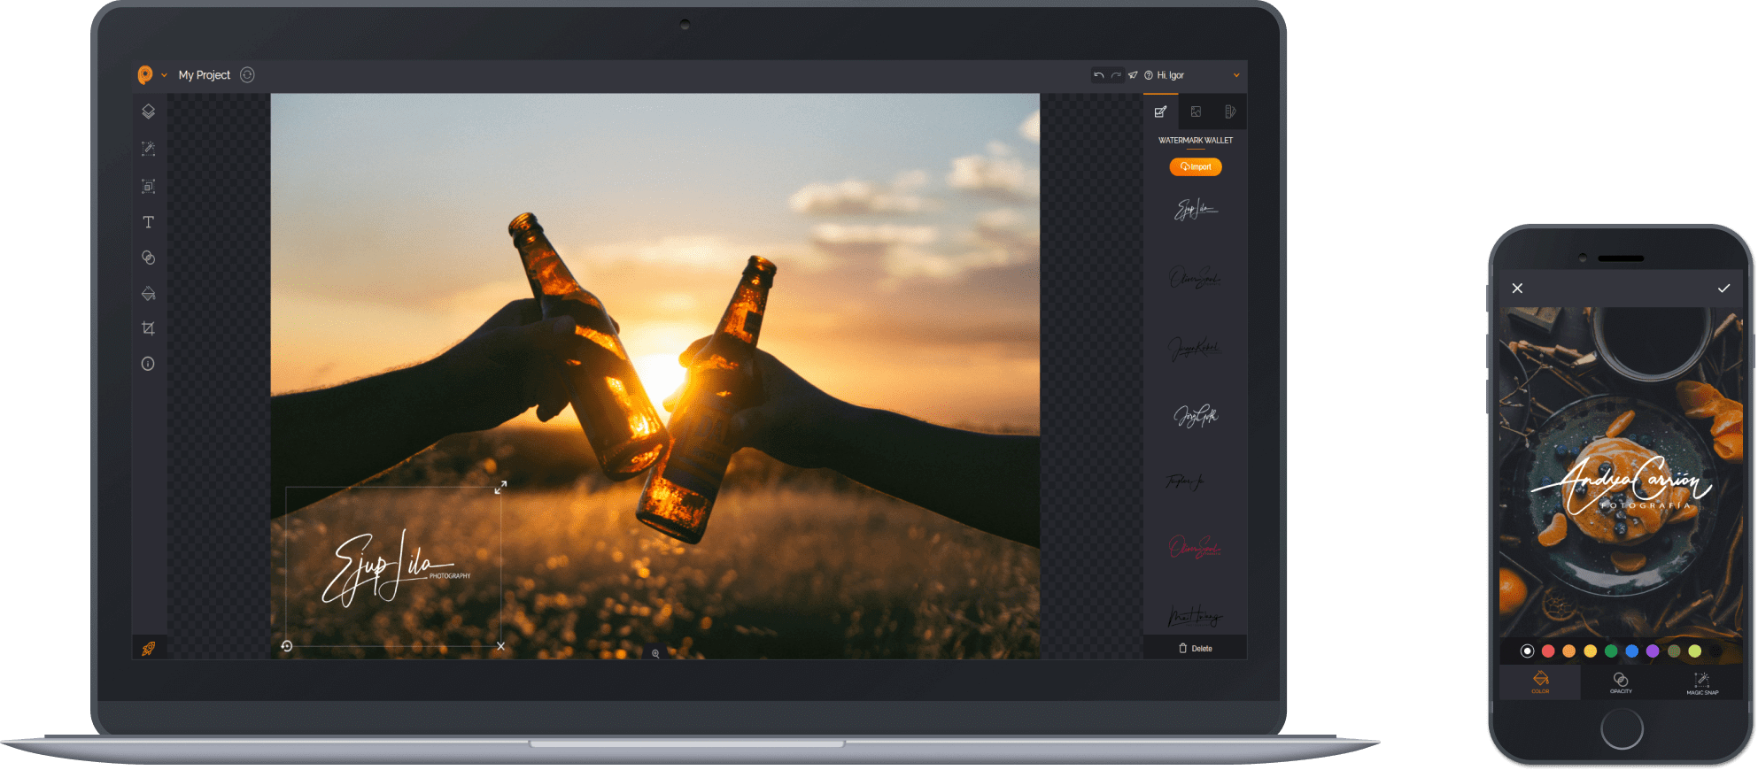Click the rocket icon at sidebar bottom

149,649
